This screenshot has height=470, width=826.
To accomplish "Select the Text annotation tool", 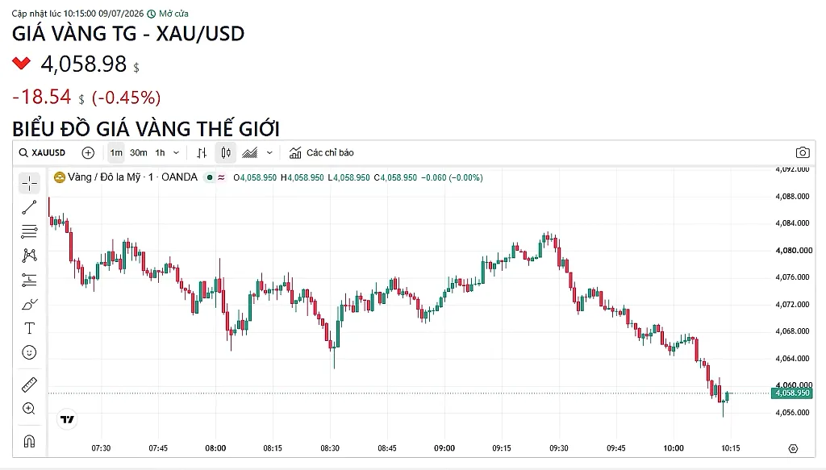I will [30, 328].
